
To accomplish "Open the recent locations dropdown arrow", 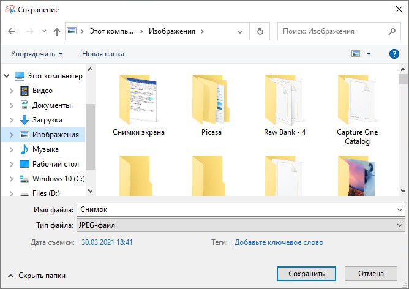I will [x=44, y=31].
